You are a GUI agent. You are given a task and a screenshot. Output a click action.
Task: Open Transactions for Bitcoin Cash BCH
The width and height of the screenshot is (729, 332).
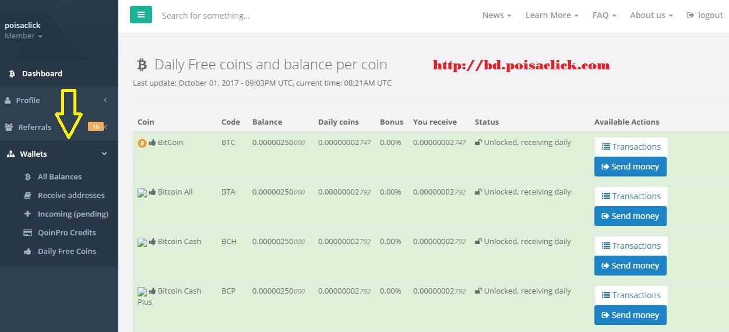pyautogui.click(x=631, y=246)
